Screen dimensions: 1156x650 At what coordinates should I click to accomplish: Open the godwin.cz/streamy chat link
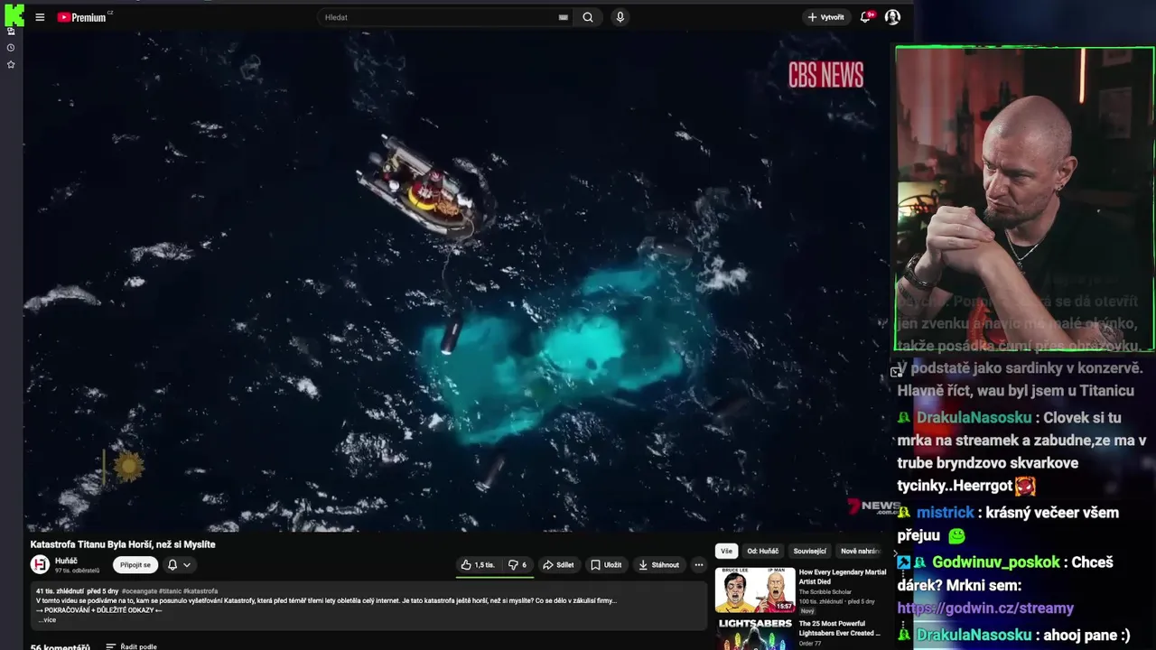[985, 608]
